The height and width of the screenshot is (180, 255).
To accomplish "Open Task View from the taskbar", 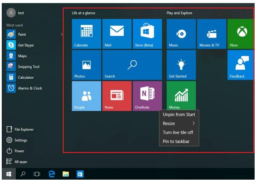I will [x=37, y=174].
